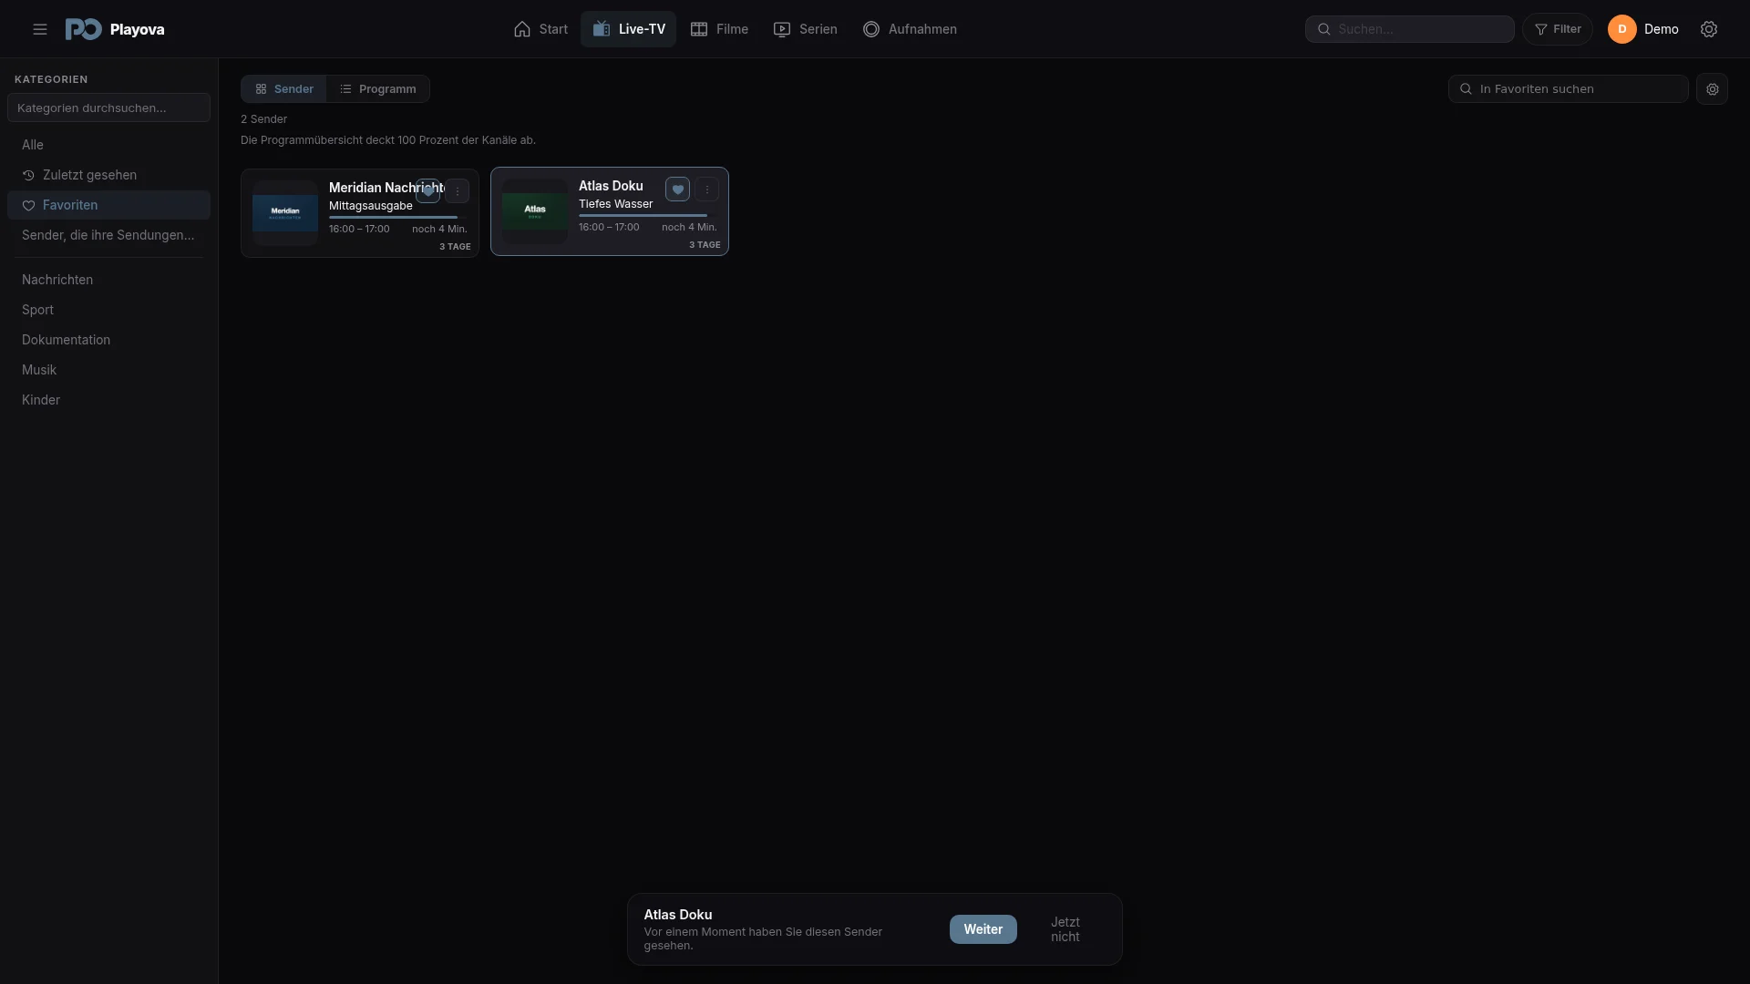Toggle the hamburger sidebar menu

pos(40,29)
